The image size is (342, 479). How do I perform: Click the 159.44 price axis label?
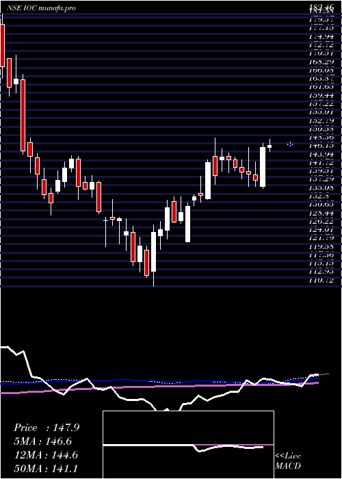pos(321,96)
